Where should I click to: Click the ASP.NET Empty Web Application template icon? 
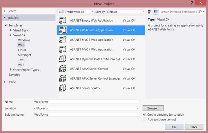click(x=63, y=20)
